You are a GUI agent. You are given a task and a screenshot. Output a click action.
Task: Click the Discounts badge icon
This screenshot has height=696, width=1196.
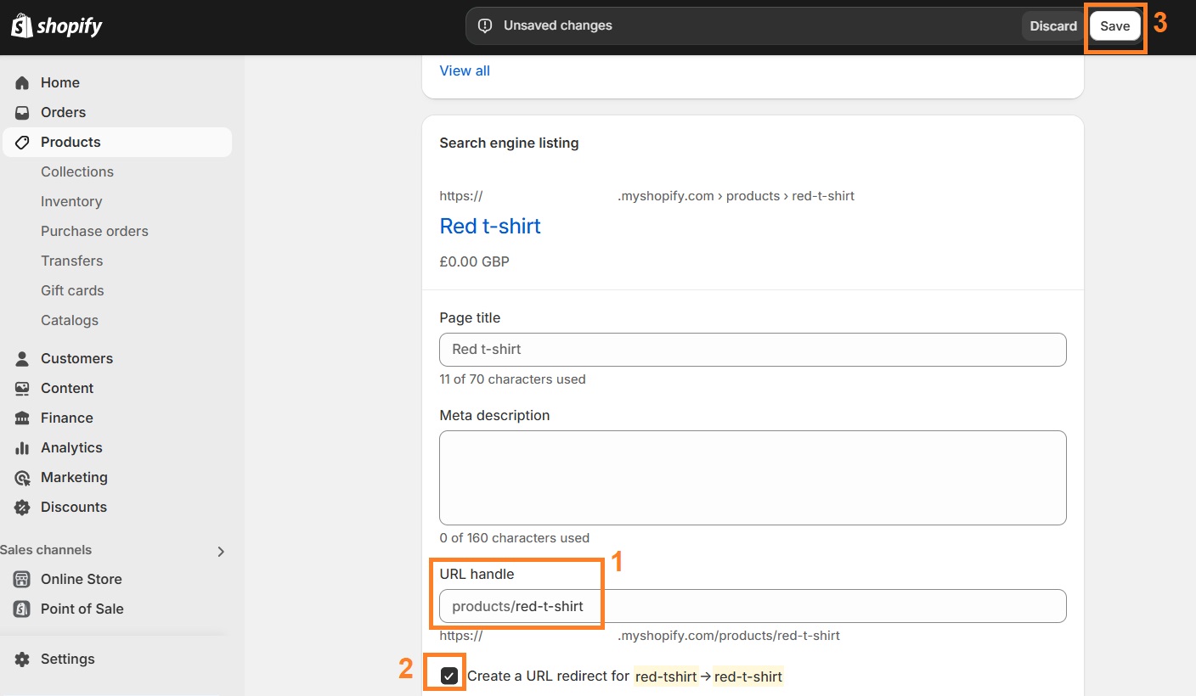(23, 507)
